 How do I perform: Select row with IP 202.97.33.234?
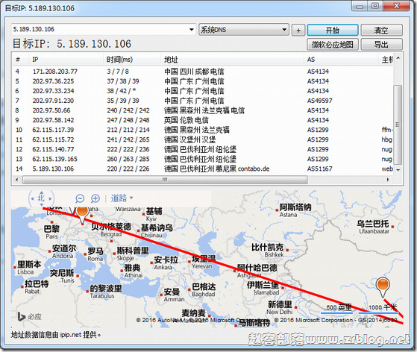click(203, 91)
